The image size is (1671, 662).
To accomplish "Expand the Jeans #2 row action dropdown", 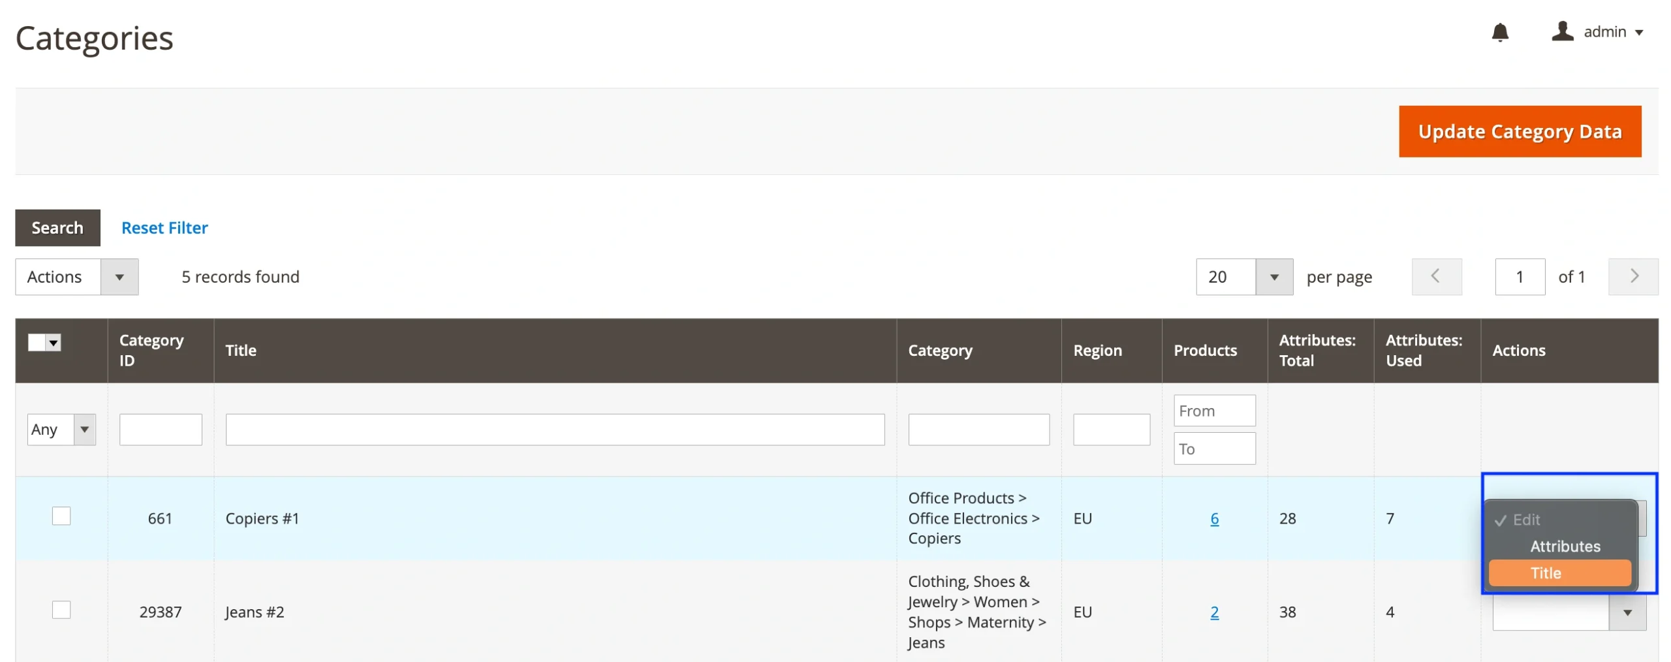I will click(x=1626, y=612).
